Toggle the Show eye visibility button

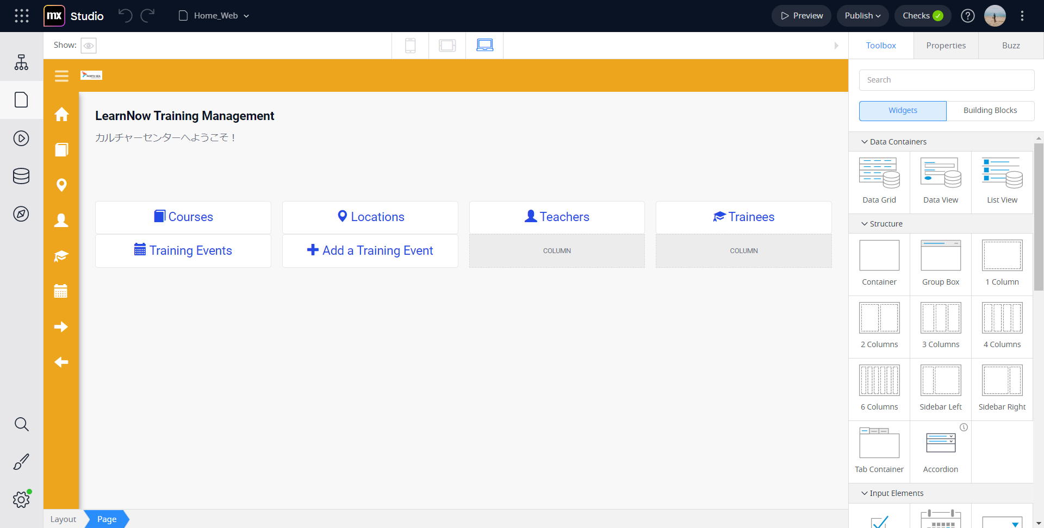[89, 46]
